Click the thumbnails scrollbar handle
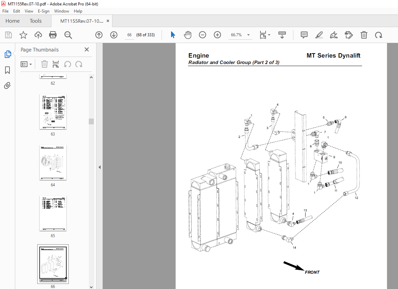This screenshot has height=289, width=398. (91, 121)
